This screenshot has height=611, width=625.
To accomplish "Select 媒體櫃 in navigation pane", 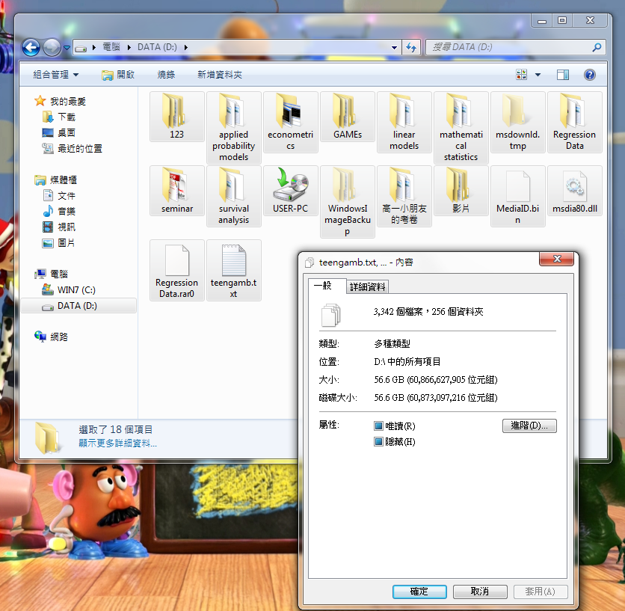I will [55, 180].
